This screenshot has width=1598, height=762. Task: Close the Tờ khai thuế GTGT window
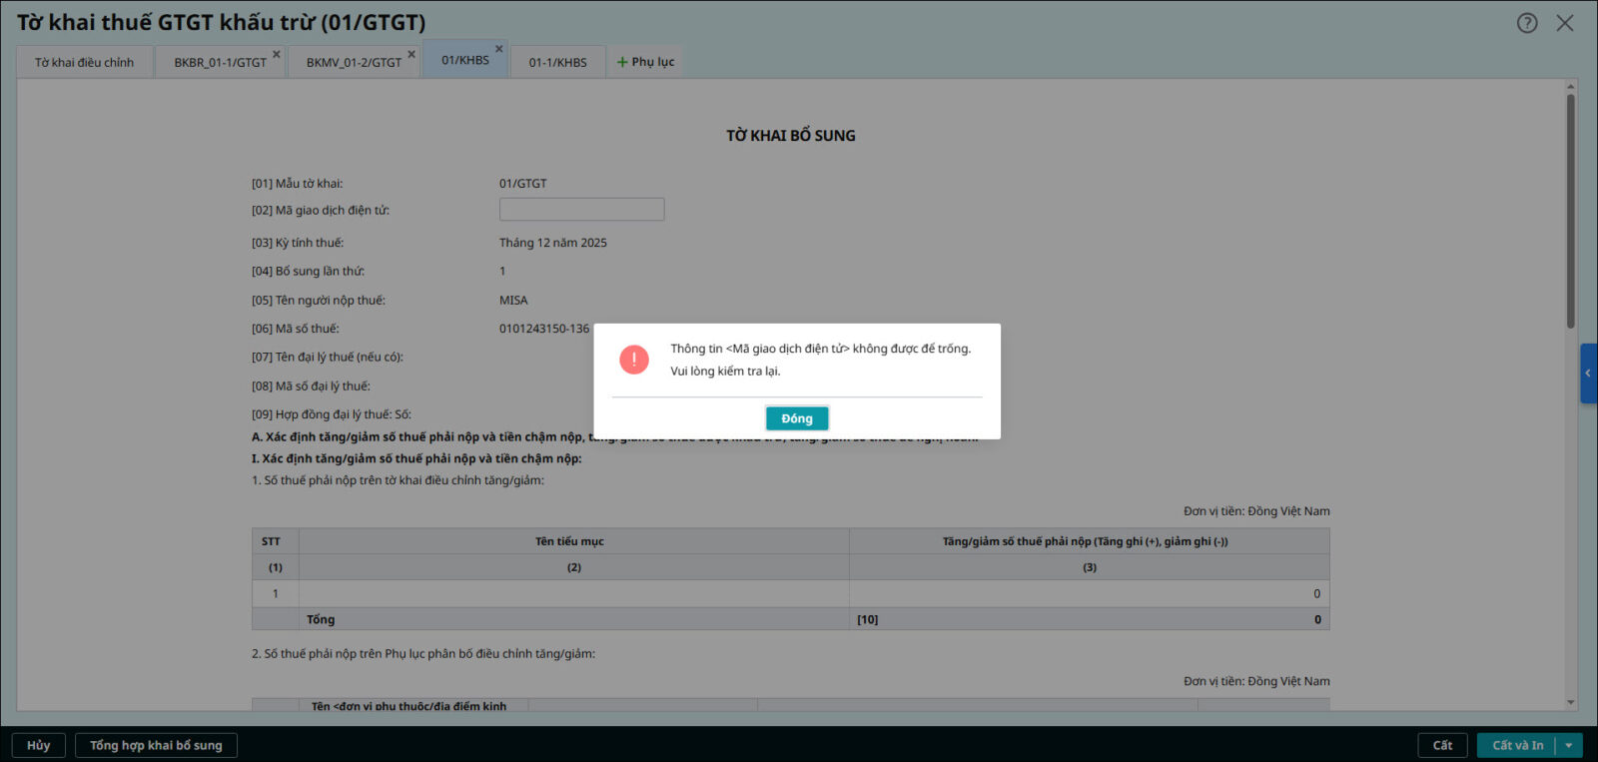click(1565, 23)
